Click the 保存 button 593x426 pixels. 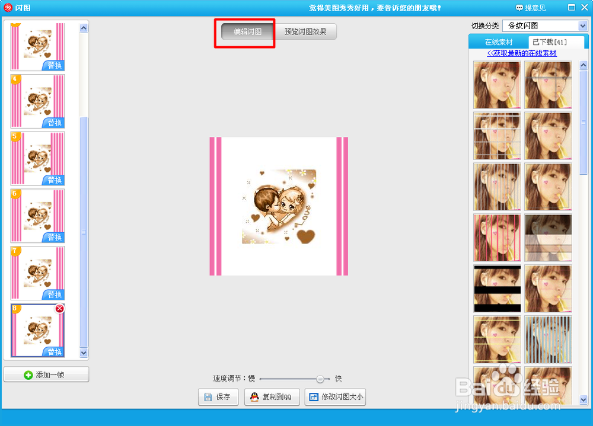(218, 397)
